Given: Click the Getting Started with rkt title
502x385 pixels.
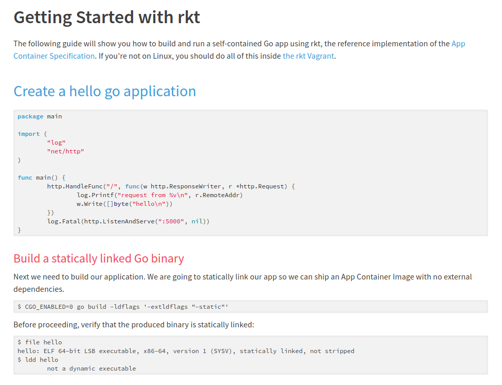Looking at the screenshot, I should [x=106, y=17].
